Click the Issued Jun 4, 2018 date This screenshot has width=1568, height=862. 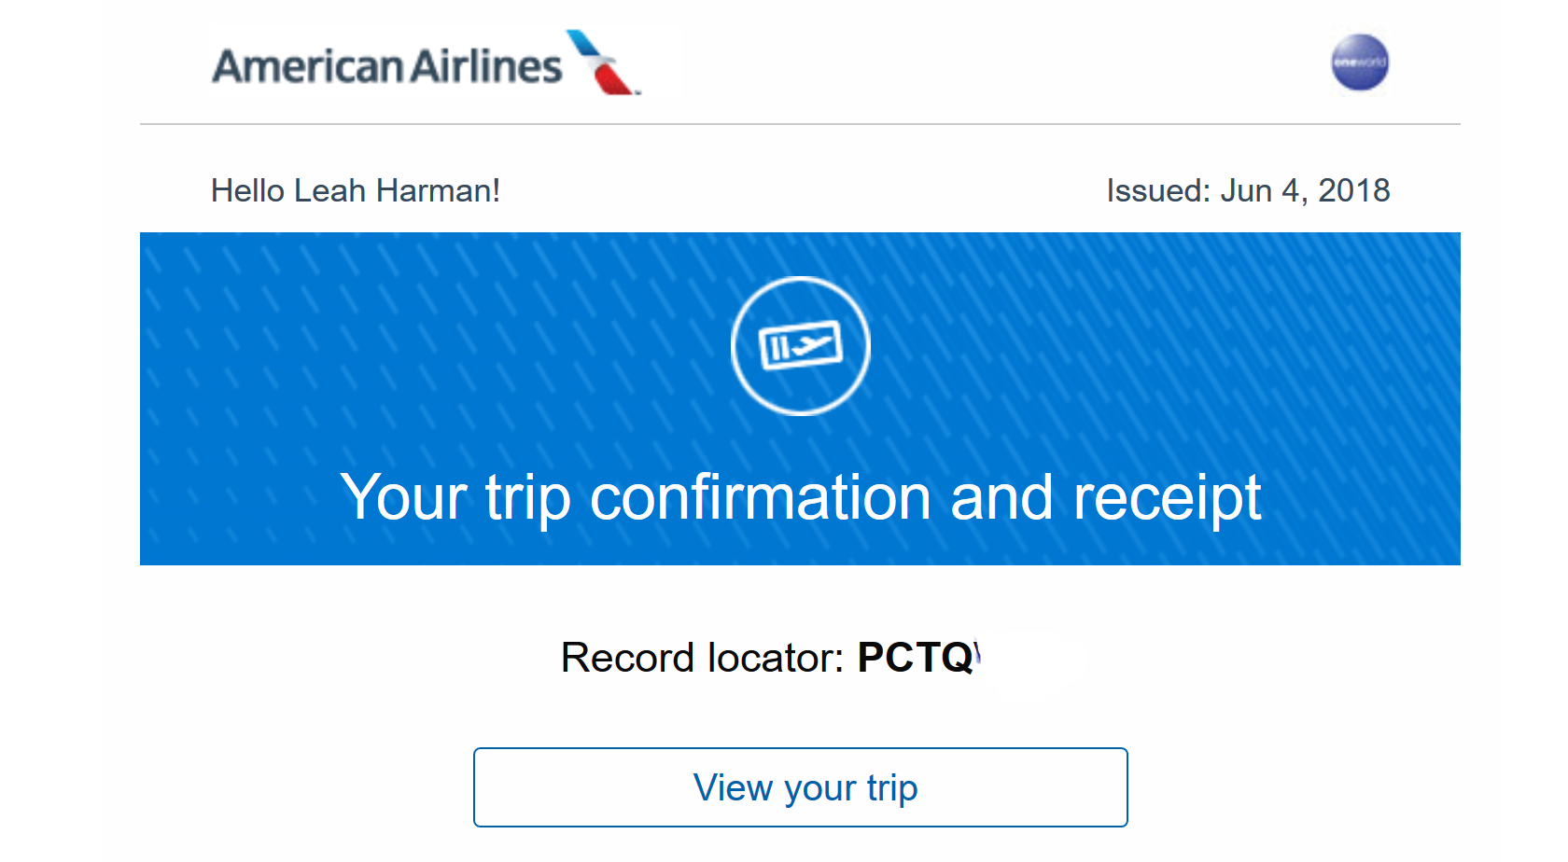point(1248,190)
